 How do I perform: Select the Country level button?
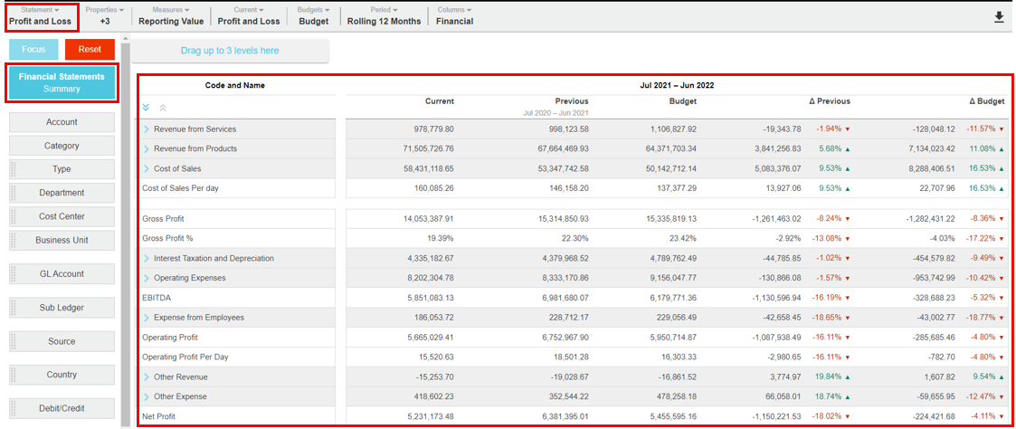point(62,375)
